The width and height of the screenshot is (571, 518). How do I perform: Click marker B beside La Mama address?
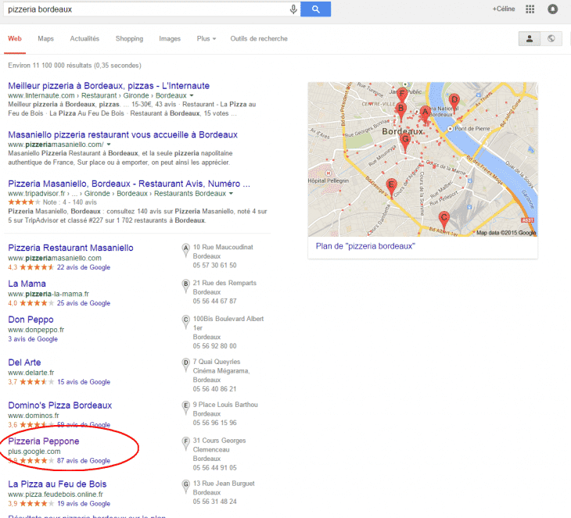[186, 285]
